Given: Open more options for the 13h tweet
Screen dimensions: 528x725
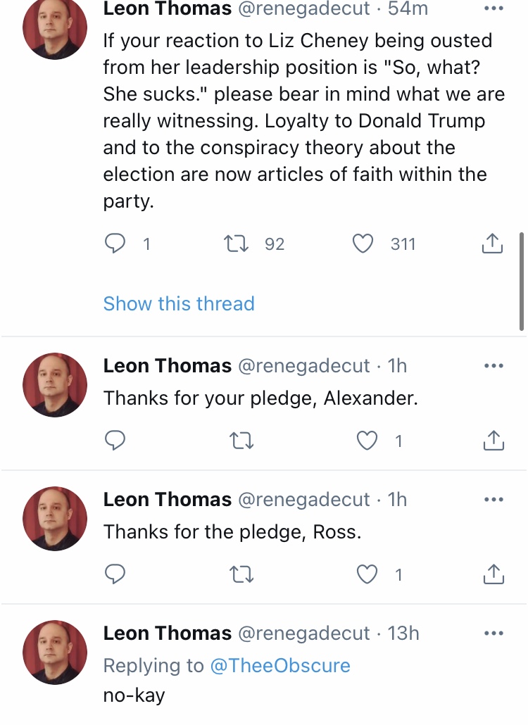Looking at the screenshot, I should 494,633.
